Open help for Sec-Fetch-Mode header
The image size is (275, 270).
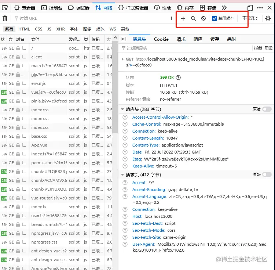(x=125, y=230)
